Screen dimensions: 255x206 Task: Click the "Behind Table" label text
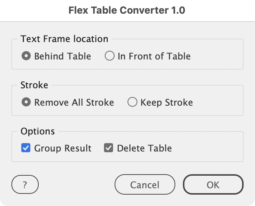(63, 56)
